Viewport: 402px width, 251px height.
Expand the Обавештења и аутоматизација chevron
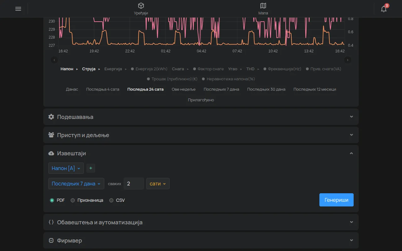pos(351,222)
